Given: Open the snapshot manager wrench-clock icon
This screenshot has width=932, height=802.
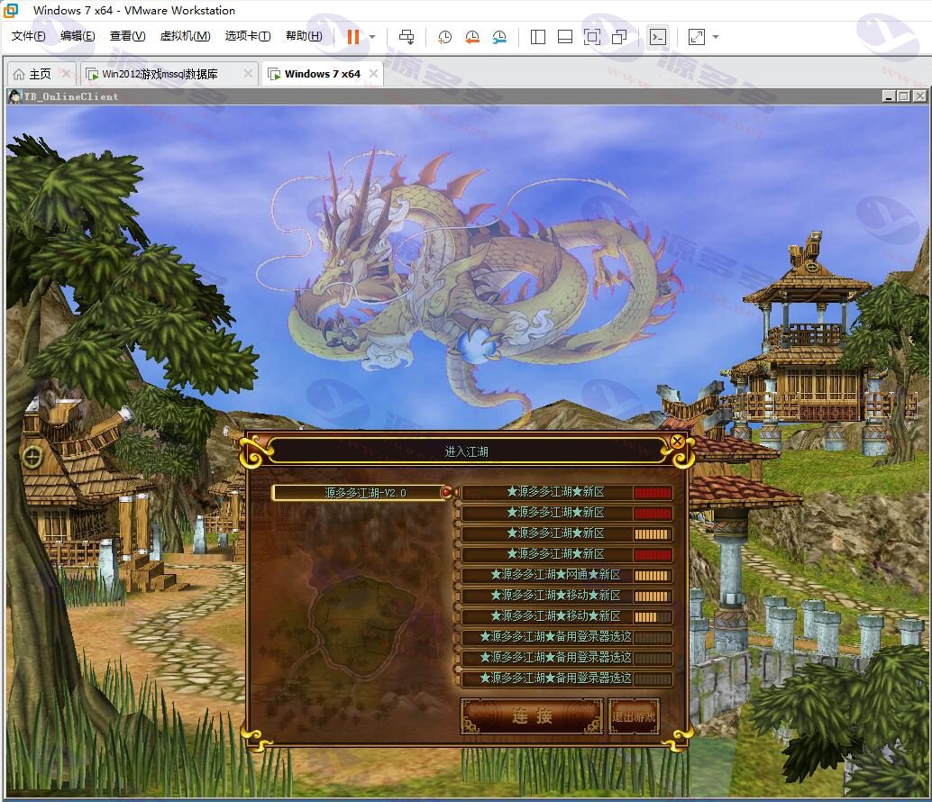Looking at the screenshot, I should (499, 37).
